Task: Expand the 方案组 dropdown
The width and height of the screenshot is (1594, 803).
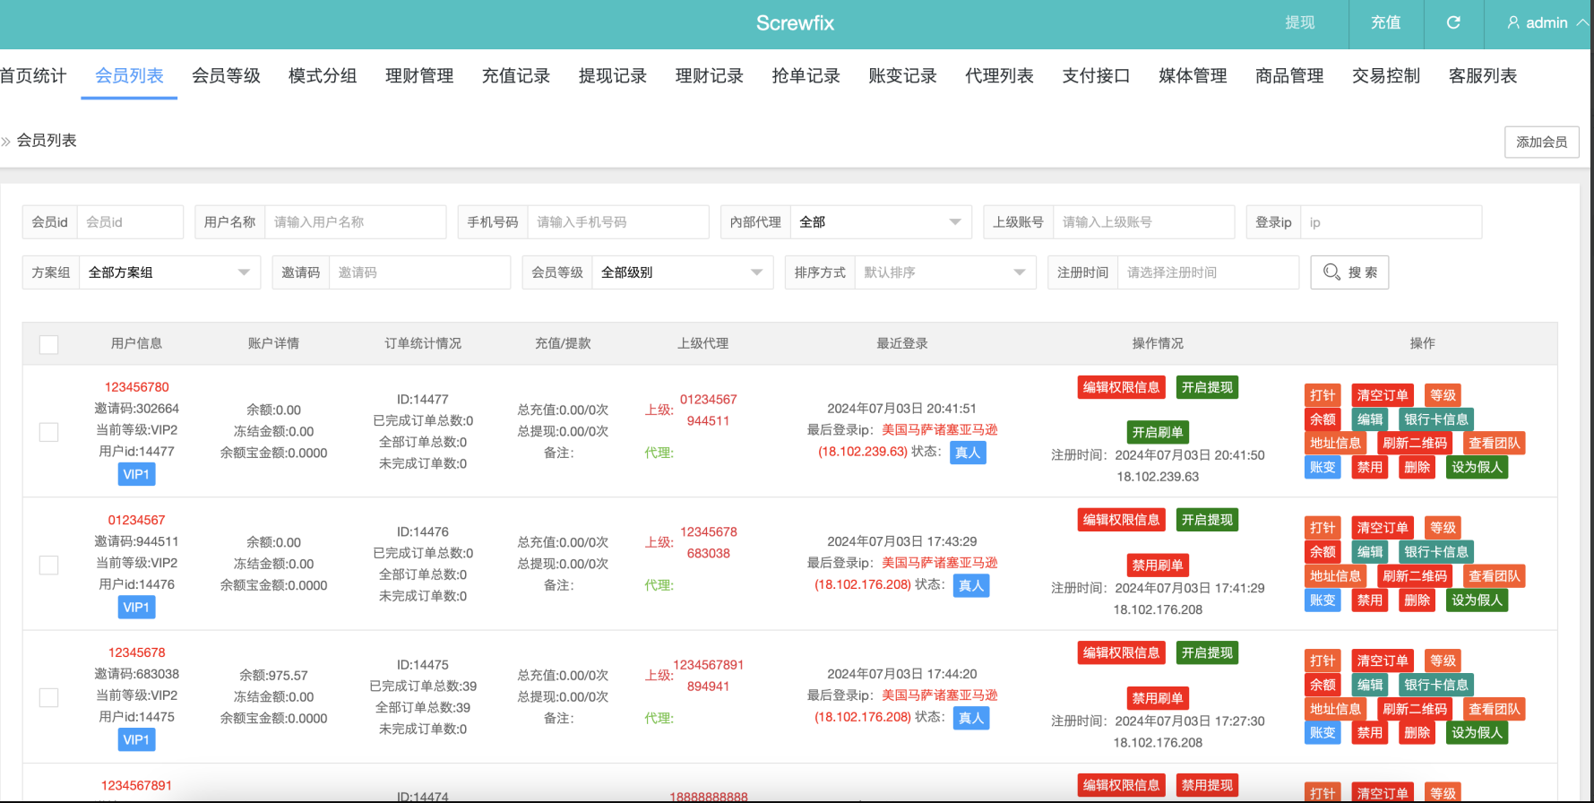Action: pyautogui.click(x=169, y=272)
